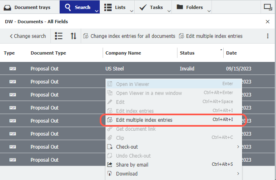The height and width of the screenshot is (180, 276).
Task: Expand the Search tab dropdown arrow
Action: pyautogui.click(x=96, y=11)
